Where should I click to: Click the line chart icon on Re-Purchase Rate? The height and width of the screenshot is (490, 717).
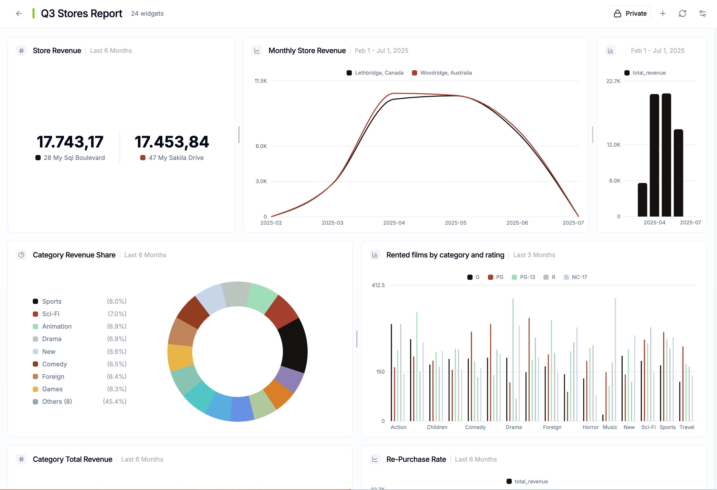(x=375, y=459)
